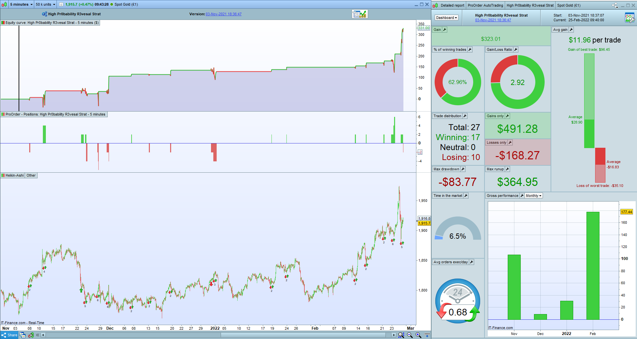Open the date link in report header

493,20
